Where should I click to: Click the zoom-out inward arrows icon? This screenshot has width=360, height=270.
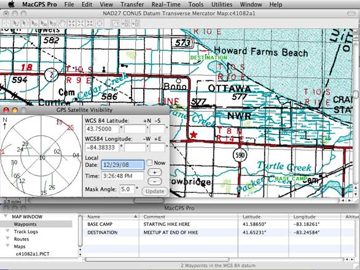90,23
